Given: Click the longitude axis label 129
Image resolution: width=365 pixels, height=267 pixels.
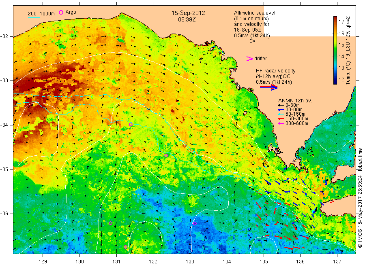Looking at the screenshot, I should pyautogui.click(x=43, y=262).
